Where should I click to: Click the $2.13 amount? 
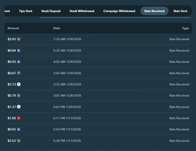pyautogui.click(x=12, y=84)
